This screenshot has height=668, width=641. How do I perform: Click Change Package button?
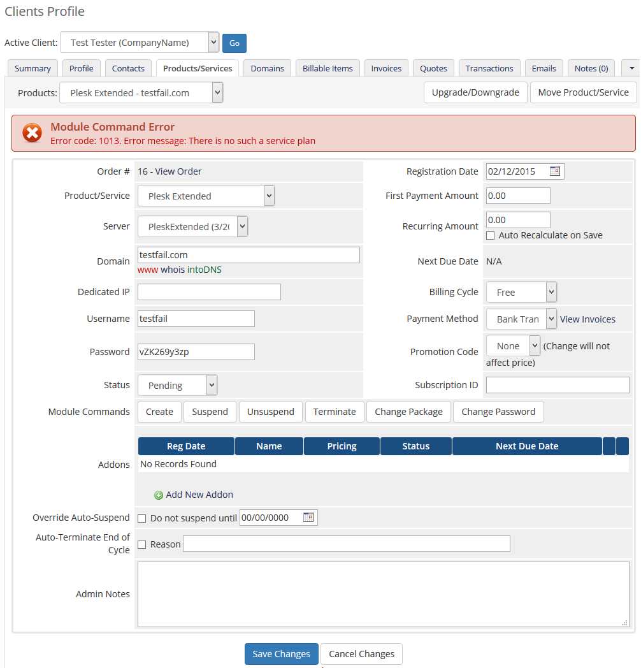(408, 412)
